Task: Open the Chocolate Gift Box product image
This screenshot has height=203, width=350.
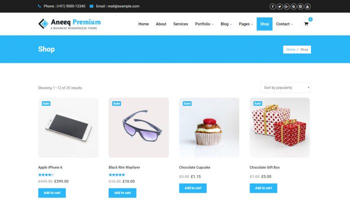Action: click(x=279, y=128)
